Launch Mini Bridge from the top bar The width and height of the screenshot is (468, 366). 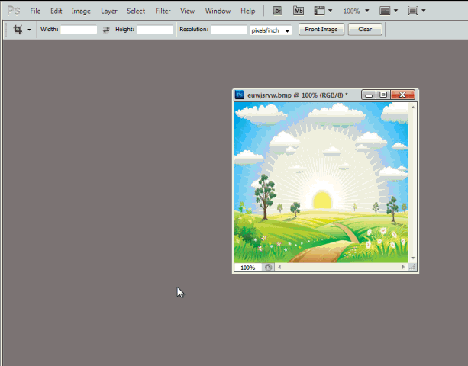click(299, 11)
